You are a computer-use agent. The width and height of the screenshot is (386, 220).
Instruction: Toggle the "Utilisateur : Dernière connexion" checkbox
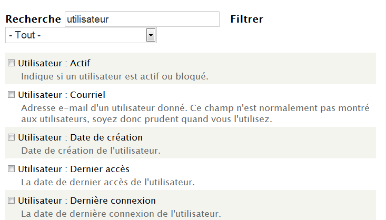coord(11,201)
